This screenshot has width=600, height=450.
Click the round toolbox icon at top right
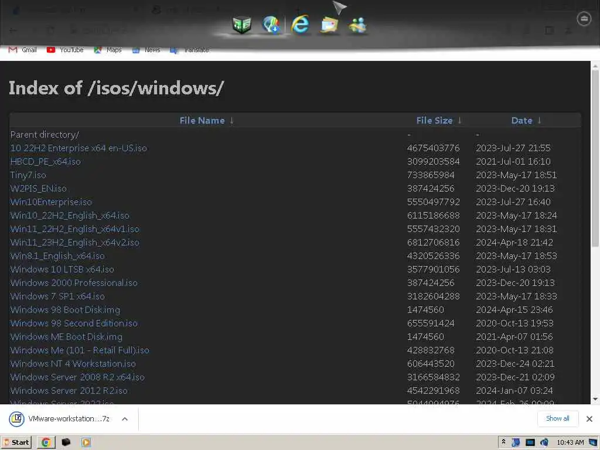click(584, 19)
